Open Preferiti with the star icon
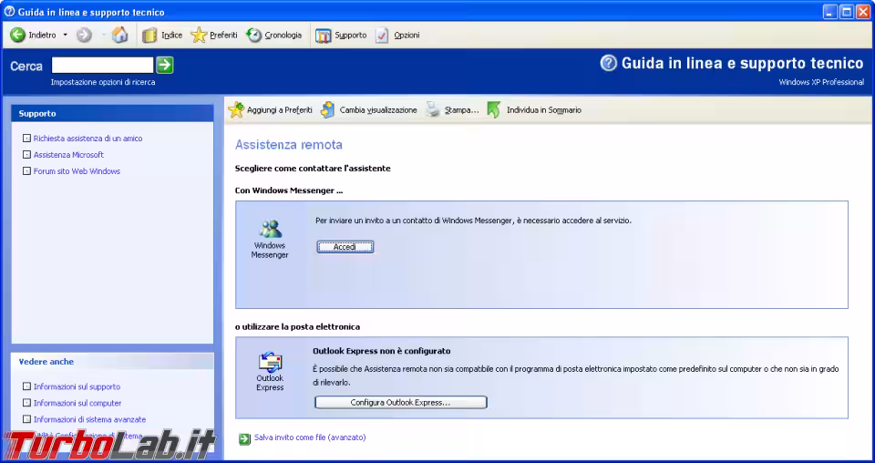The image size is (875, 463). pos(214,36)
